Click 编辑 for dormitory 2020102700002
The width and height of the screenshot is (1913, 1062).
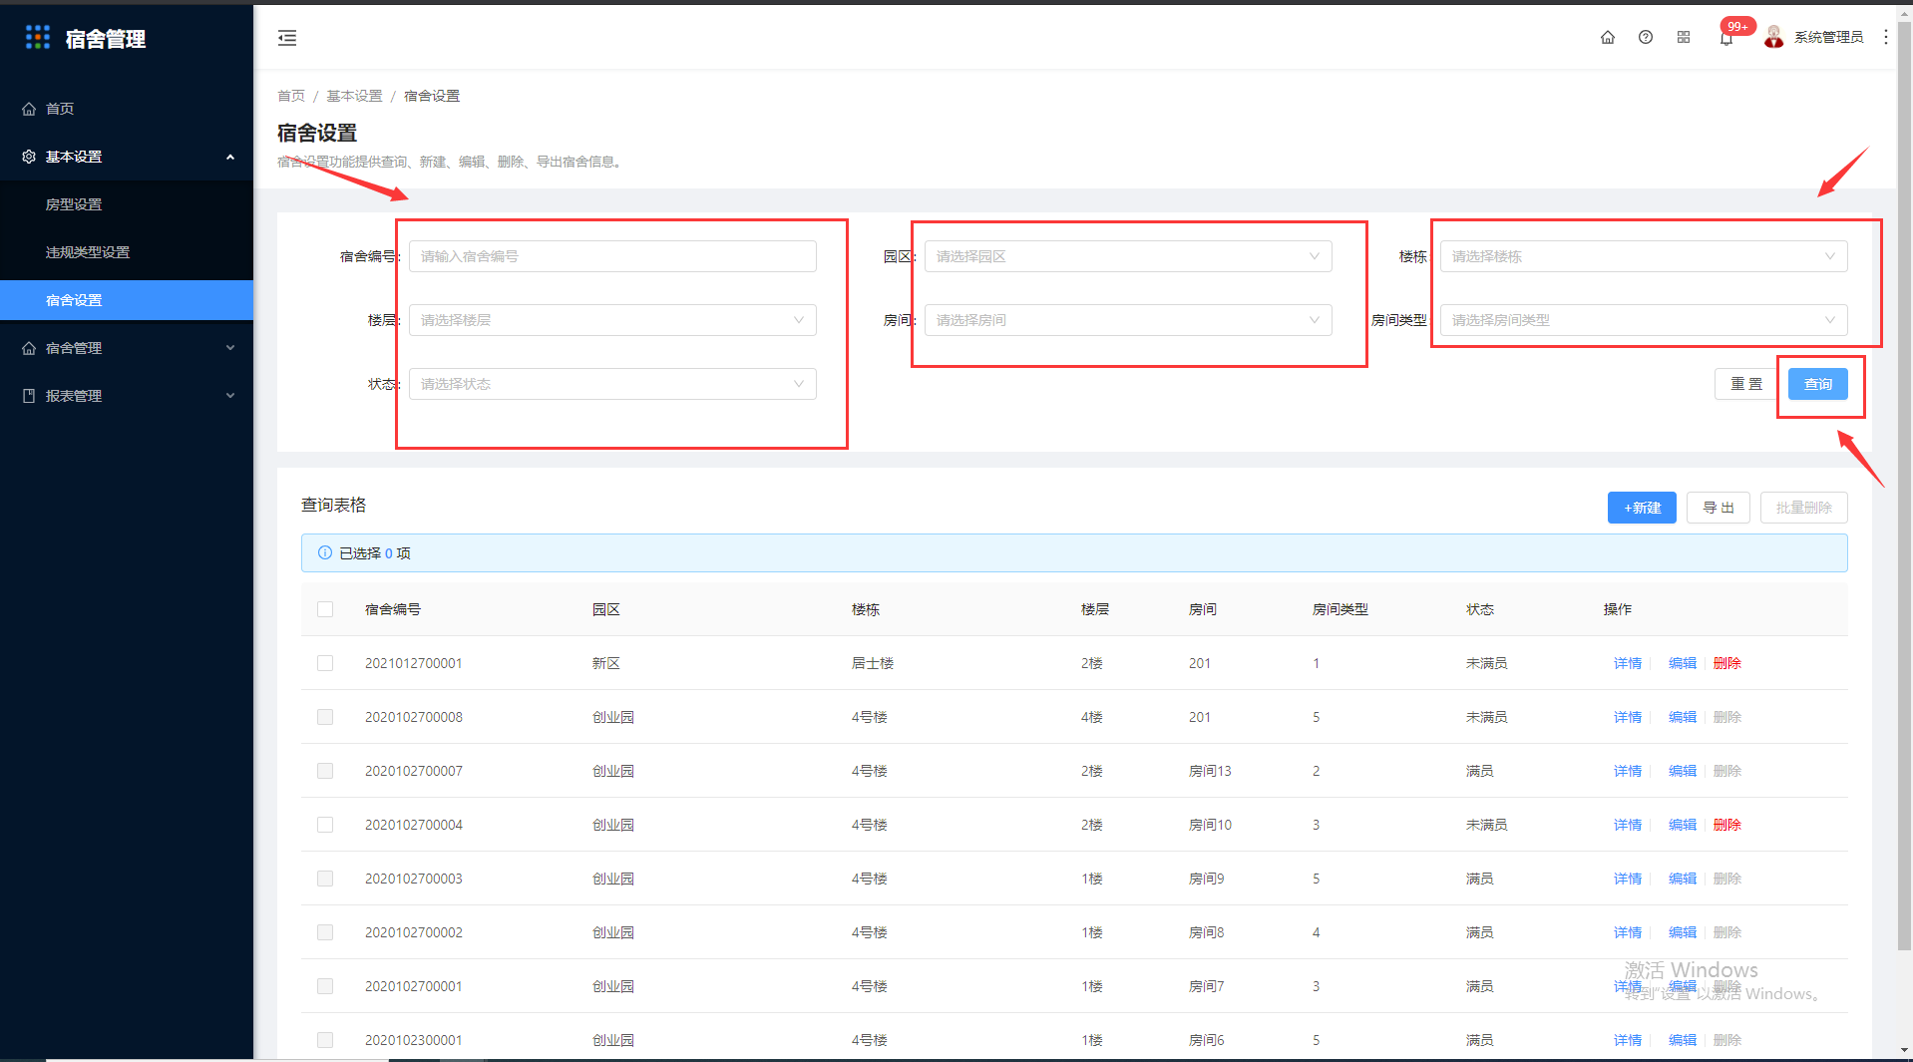1683,932
